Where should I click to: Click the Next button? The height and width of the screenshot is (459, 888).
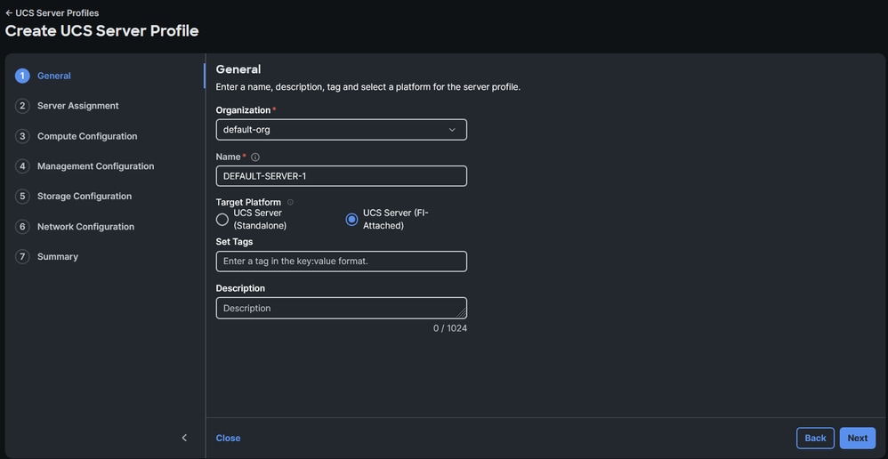(858, 438)
